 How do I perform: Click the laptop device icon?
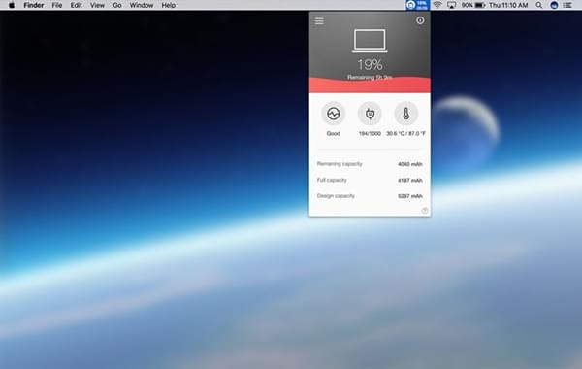pos(370,41)
